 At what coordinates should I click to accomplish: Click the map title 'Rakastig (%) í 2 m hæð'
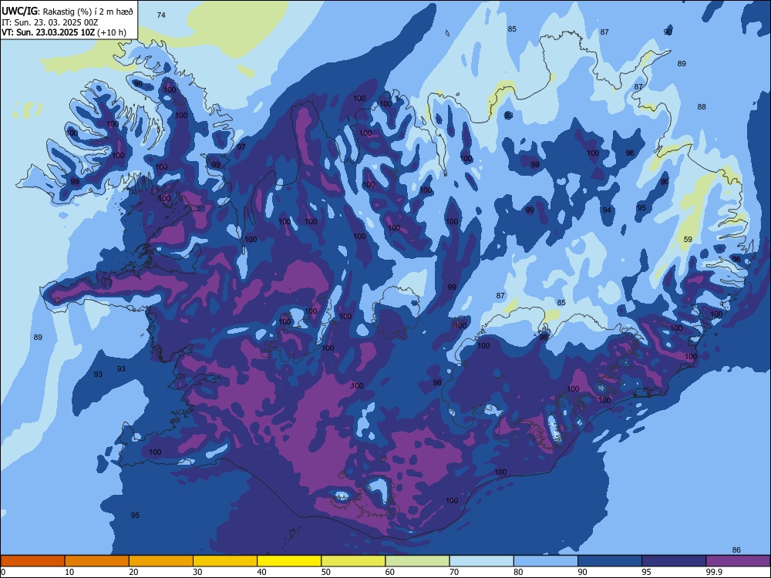pos(88,12)
